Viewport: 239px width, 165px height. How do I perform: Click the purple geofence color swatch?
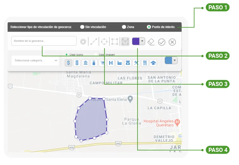pyautogui.click(x=136, y=41)
